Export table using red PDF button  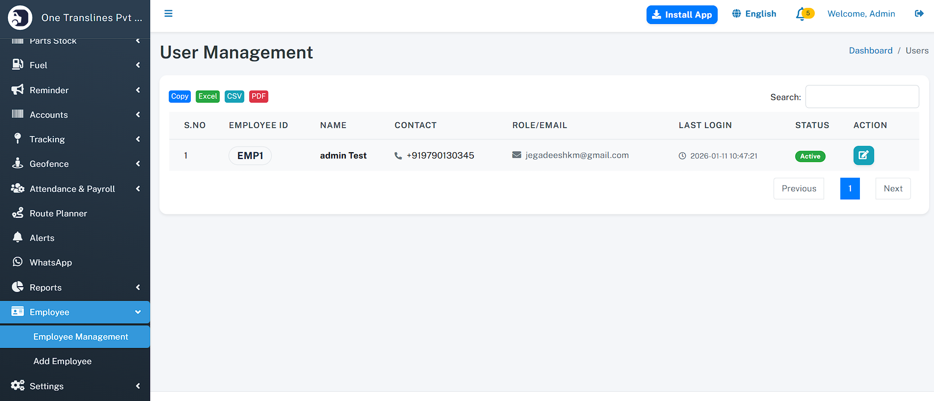[259, 96]
